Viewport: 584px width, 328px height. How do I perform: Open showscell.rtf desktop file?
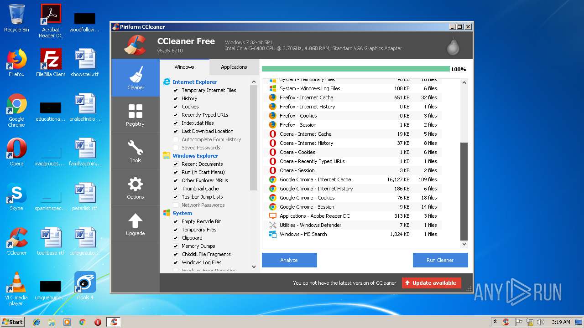(x=85, y=63)
